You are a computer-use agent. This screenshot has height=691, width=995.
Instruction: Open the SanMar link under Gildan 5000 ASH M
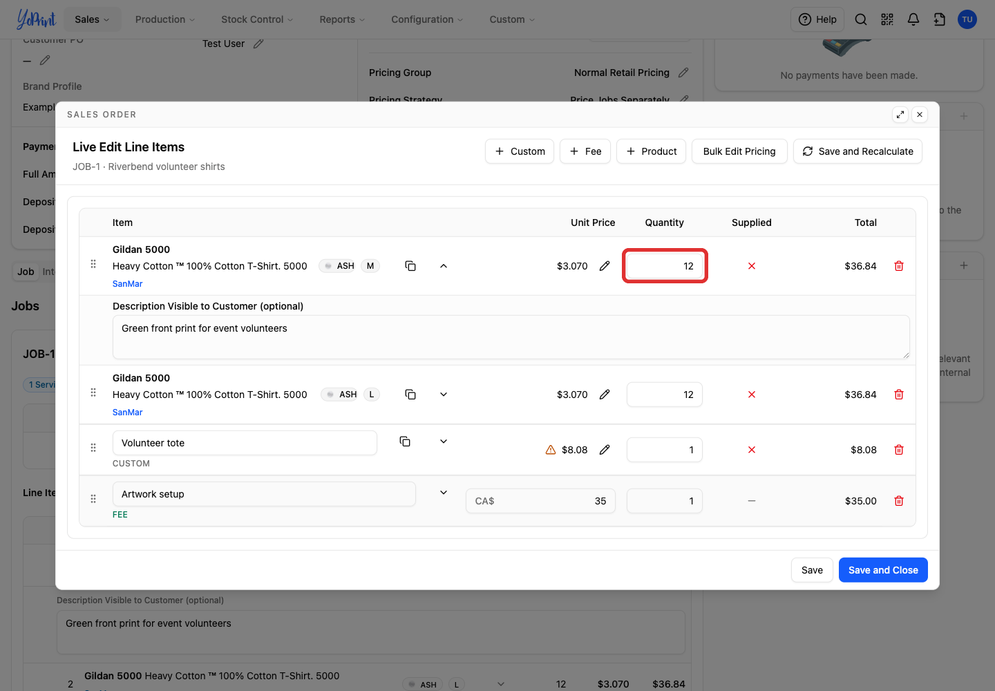[128, 284]
